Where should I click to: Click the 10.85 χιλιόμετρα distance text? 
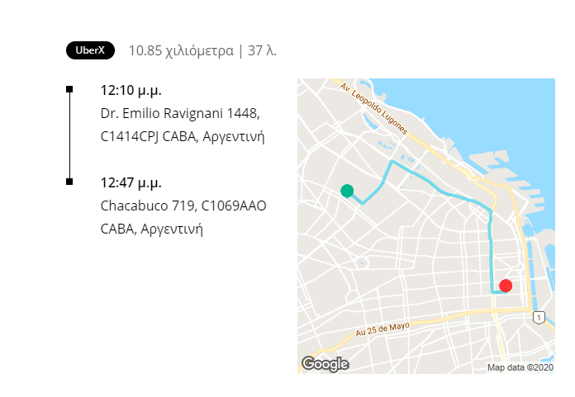(x=181, y=50)
